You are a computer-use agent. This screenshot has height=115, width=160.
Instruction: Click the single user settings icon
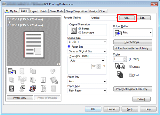coord(22,89)
